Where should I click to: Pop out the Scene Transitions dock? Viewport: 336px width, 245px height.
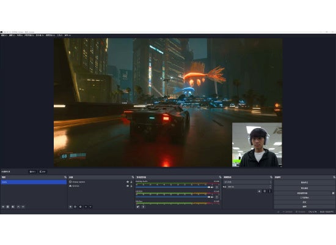[271, 177]
